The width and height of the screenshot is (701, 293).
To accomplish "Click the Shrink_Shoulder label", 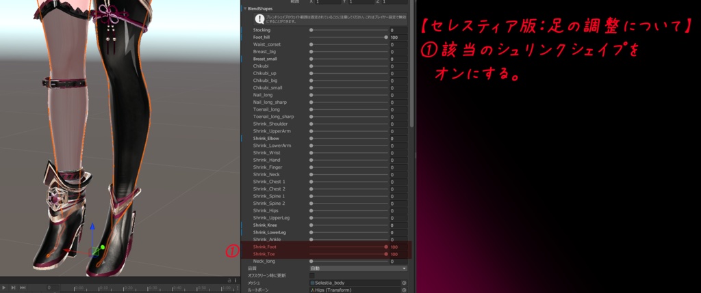I will pos(270,124).
